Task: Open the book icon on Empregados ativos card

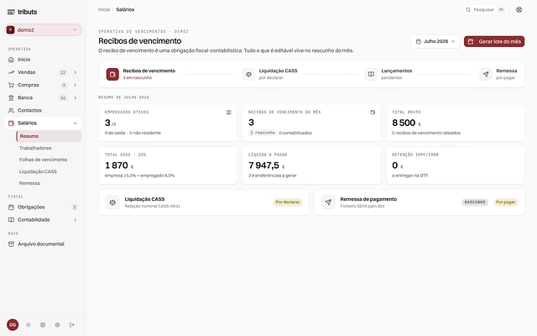Action: click(229, 112)
